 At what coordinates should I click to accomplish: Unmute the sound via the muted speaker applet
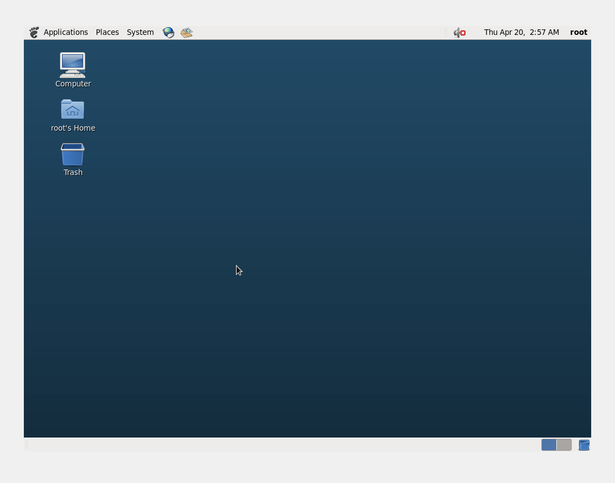pyautogui.click(x=459, y=32)
